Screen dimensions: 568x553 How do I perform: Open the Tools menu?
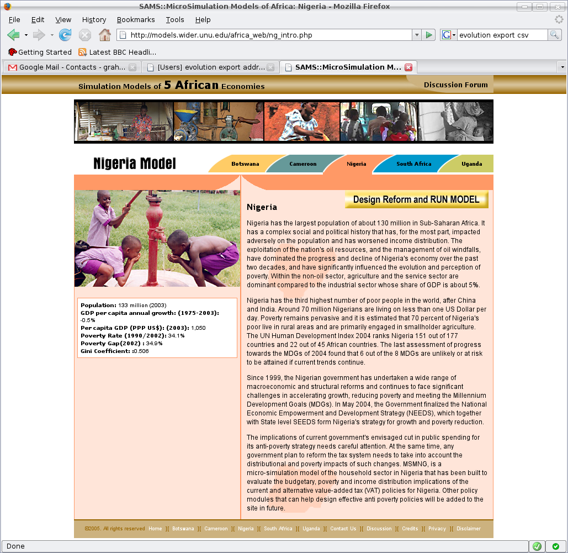coord(175,20)
